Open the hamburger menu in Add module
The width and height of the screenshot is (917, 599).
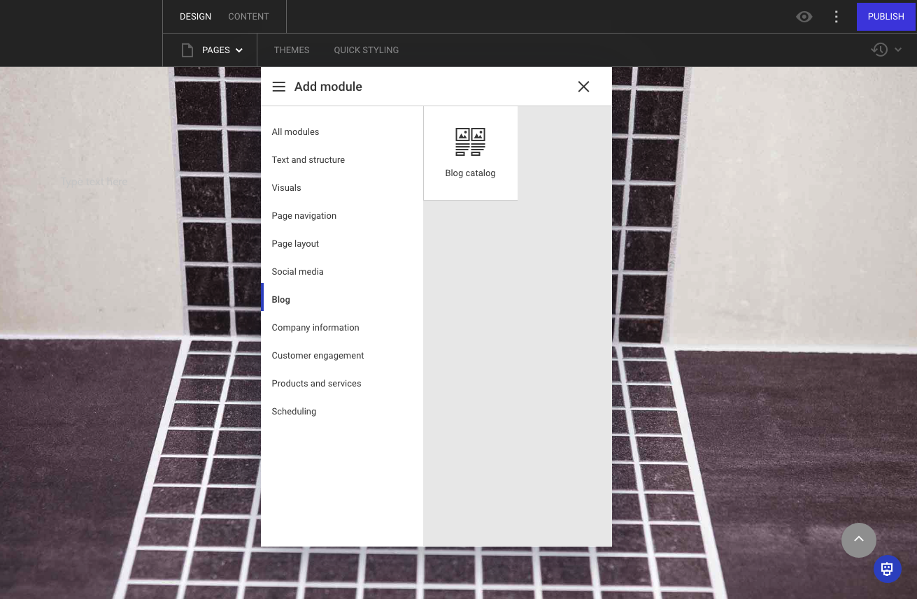278,87
